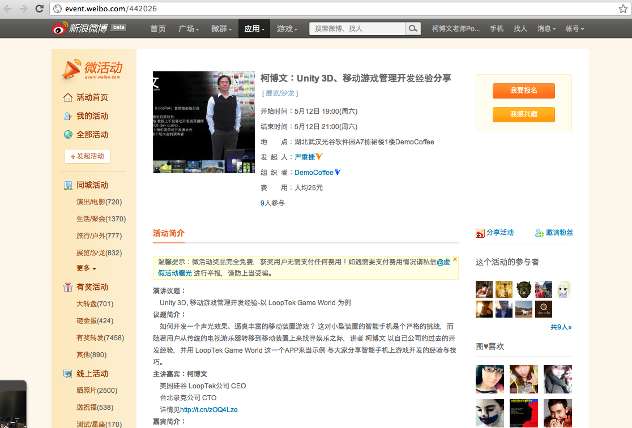
Task: Click the add-person icon beside 邀请粉丝
Action: click(x=539, y=233)
